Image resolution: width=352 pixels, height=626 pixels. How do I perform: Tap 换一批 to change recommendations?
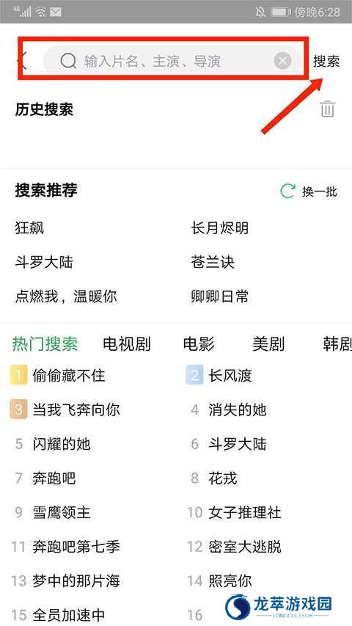(319, 192)
